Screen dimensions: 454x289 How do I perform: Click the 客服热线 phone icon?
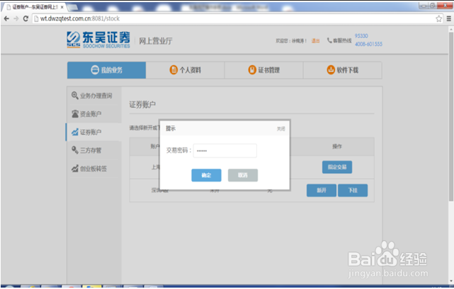tap(329, 40)
